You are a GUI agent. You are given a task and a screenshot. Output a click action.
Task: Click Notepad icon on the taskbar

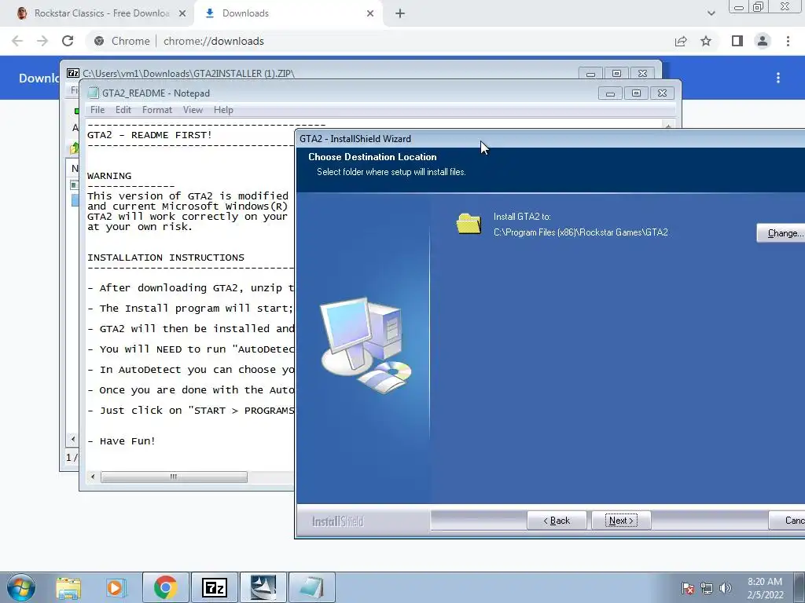(x=311, y=587)
